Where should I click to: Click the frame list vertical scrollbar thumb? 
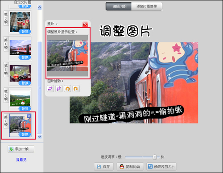click(x=40, y=88)
